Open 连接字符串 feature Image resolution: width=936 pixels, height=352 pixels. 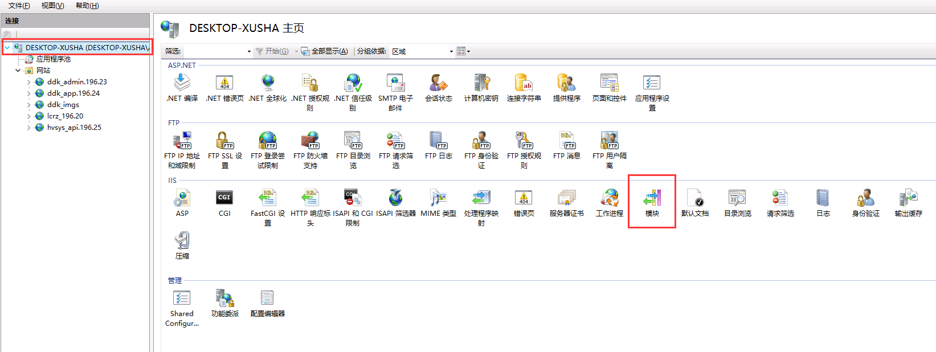click(524, 88)
